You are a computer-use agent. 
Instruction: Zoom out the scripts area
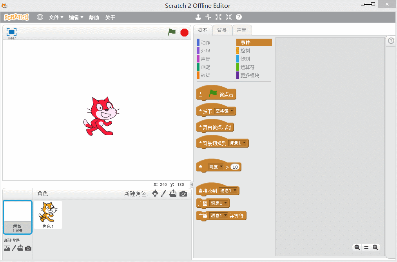tap(357, 248)
